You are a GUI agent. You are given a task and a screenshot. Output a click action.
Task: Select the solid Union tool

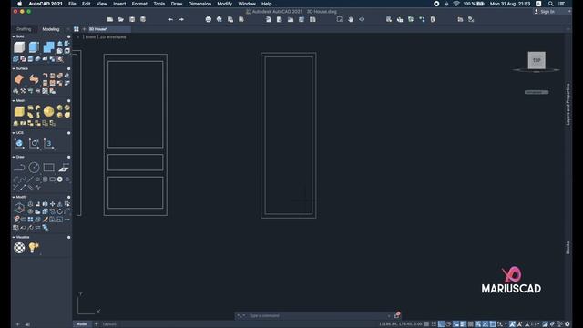(x=48, y=47)
